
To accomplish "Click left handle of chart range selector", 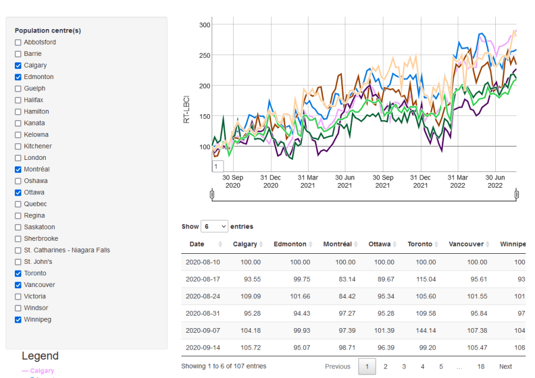I will [x=212, y=194].
